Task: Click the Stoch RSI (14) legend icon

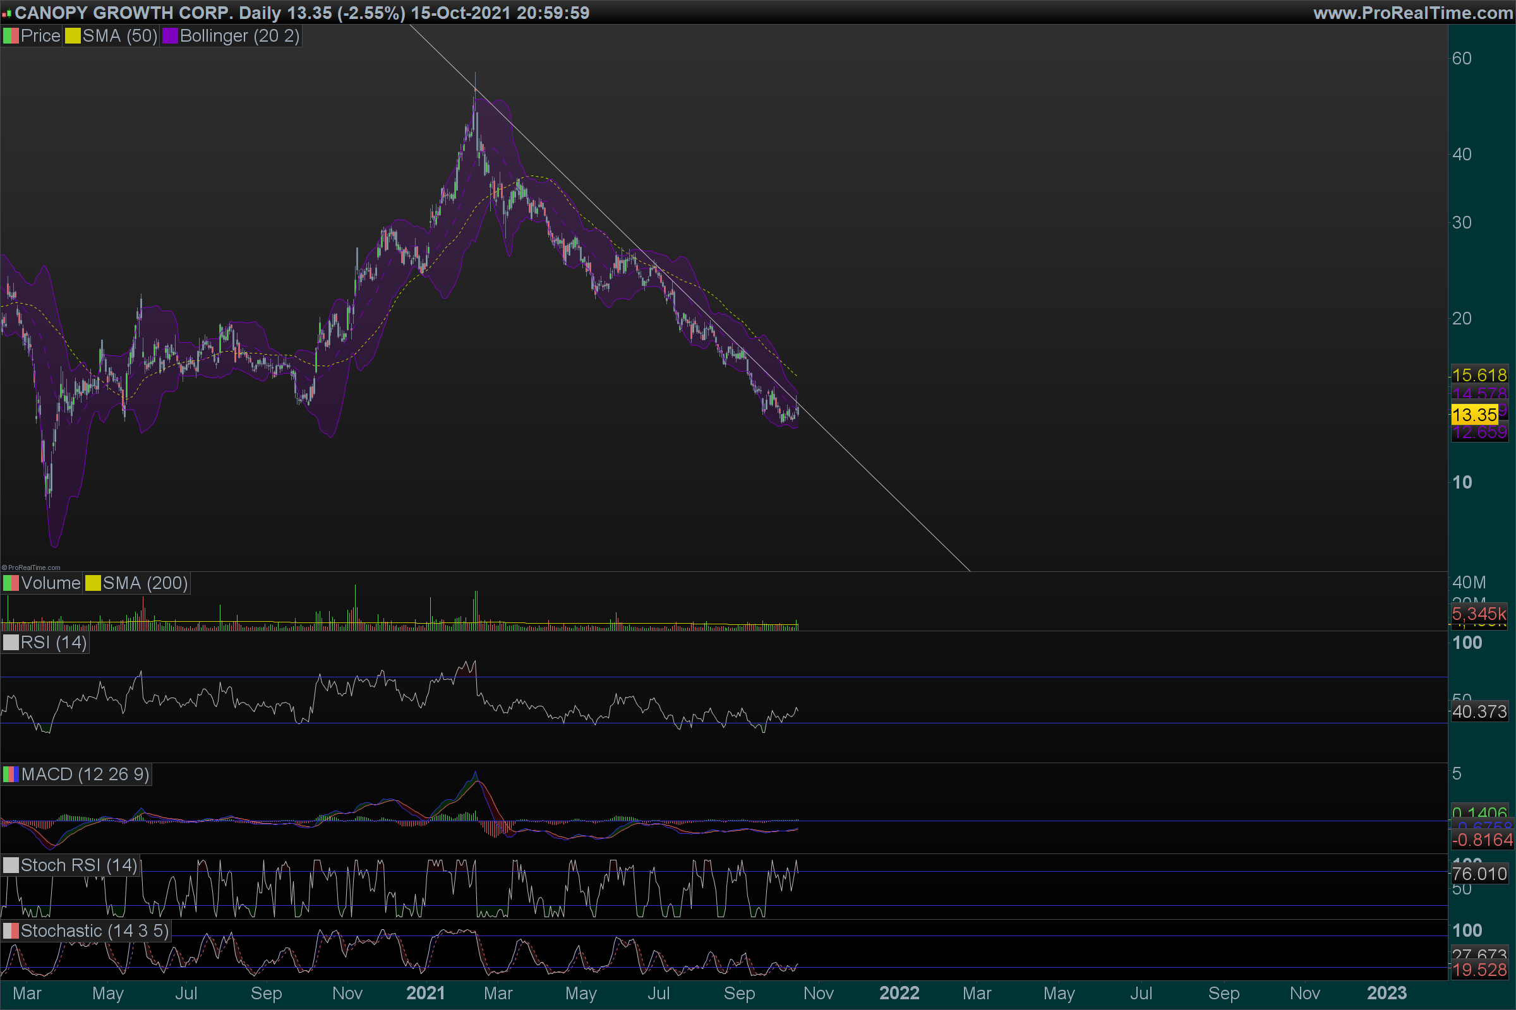Action: pos(11,865)
